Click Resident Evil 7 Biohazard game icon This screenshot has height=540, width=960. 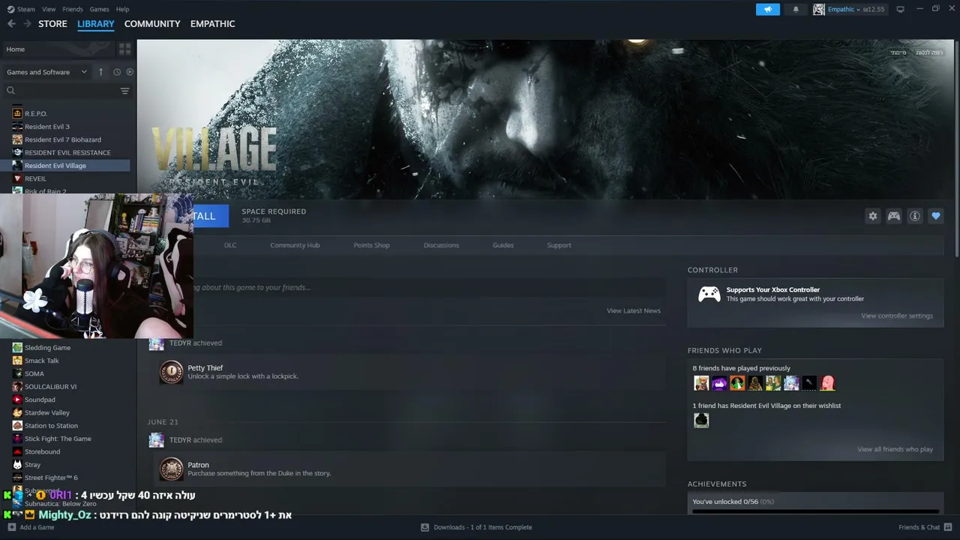click(17, 139)
